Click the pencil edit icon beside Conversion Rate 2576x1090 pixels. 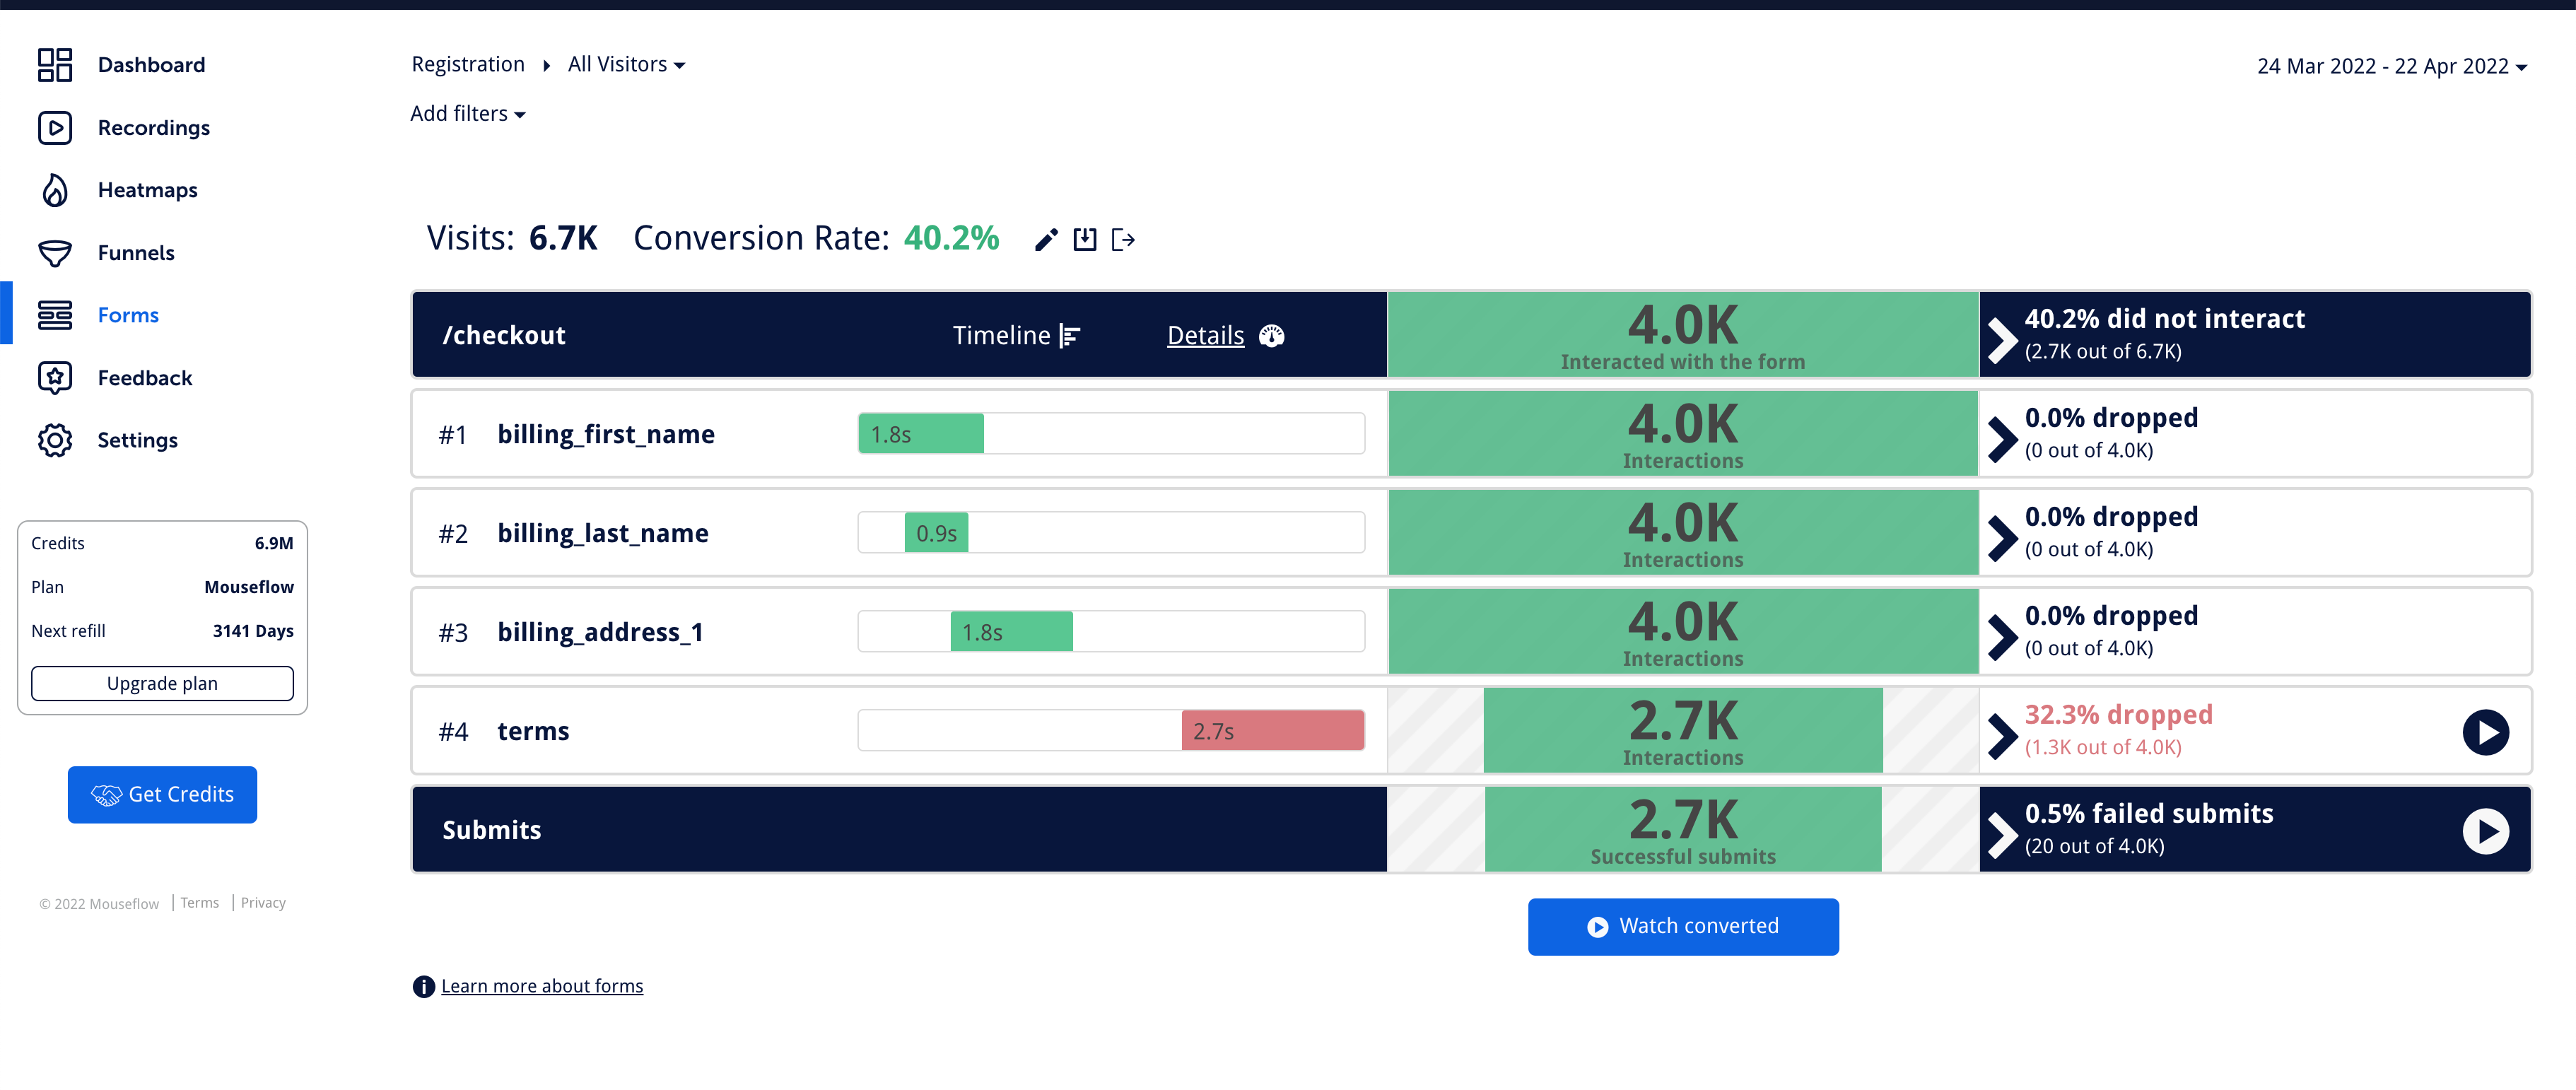click(x=1046, y=240)
